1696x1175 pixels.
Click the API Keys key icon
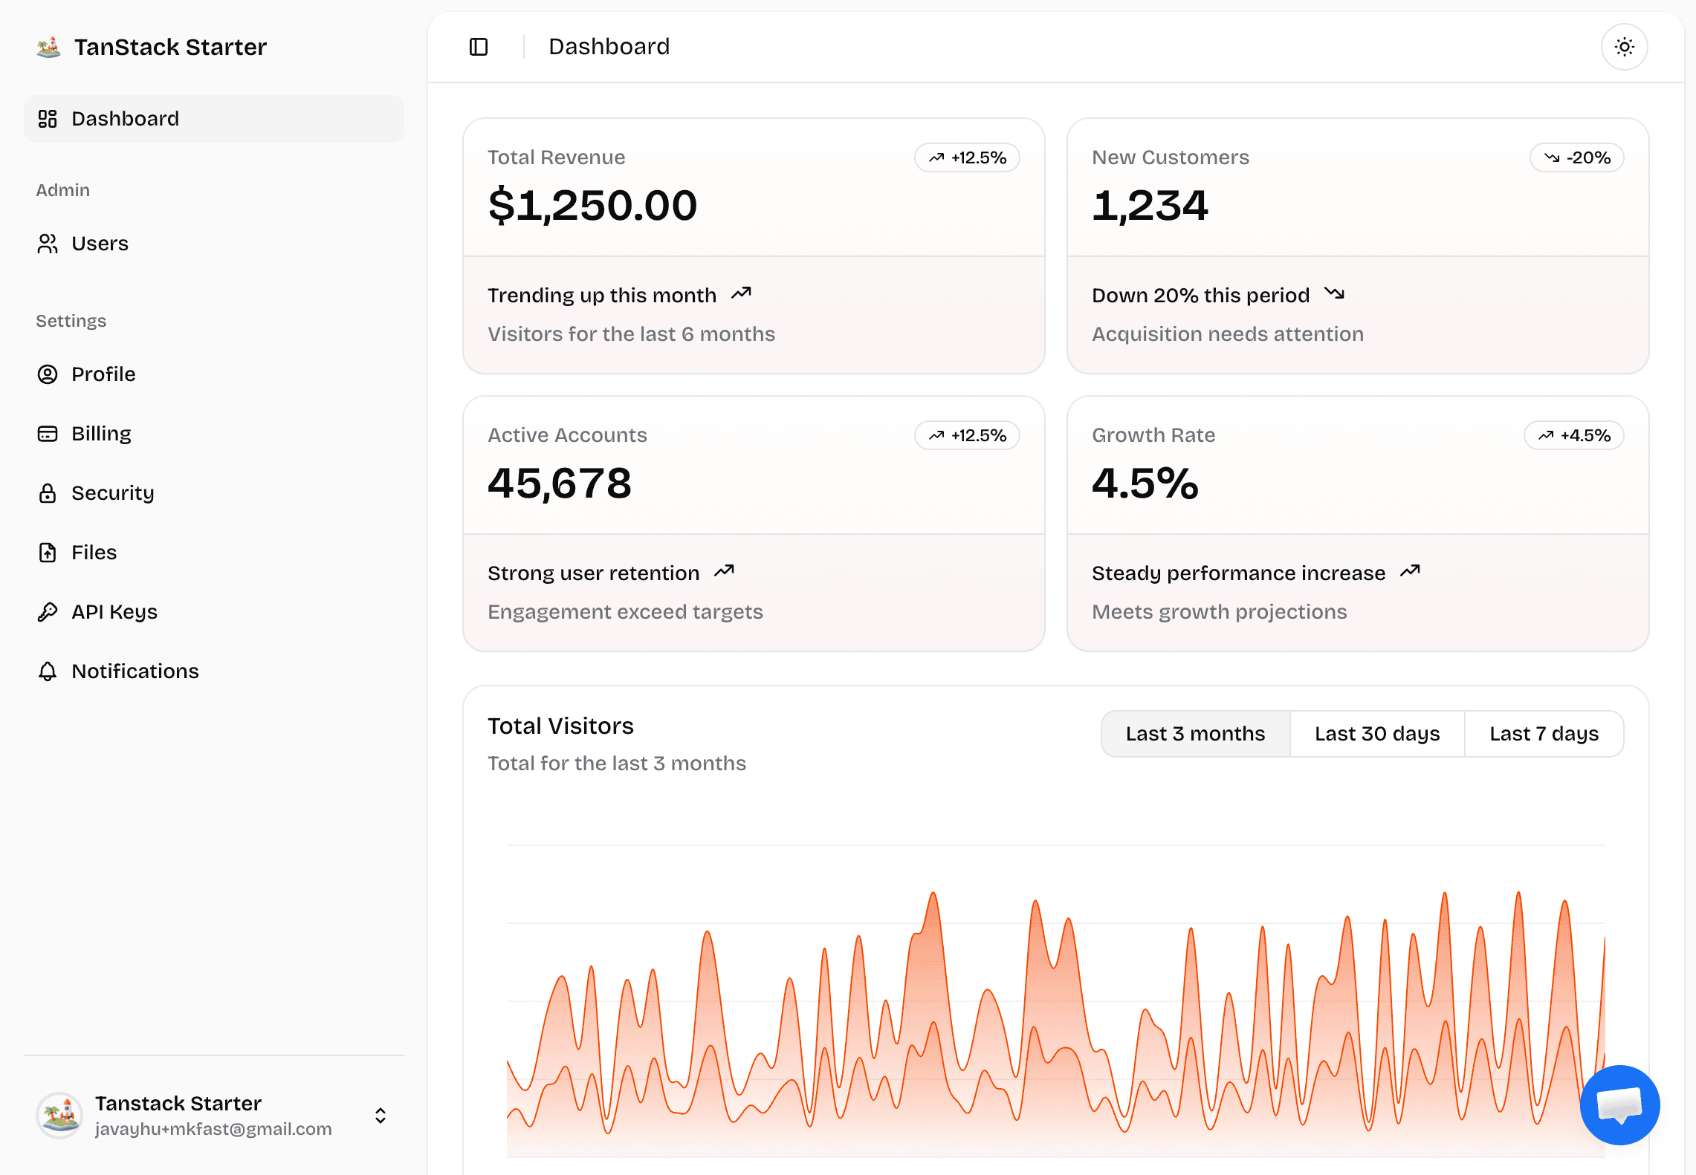tap(48, 612)
